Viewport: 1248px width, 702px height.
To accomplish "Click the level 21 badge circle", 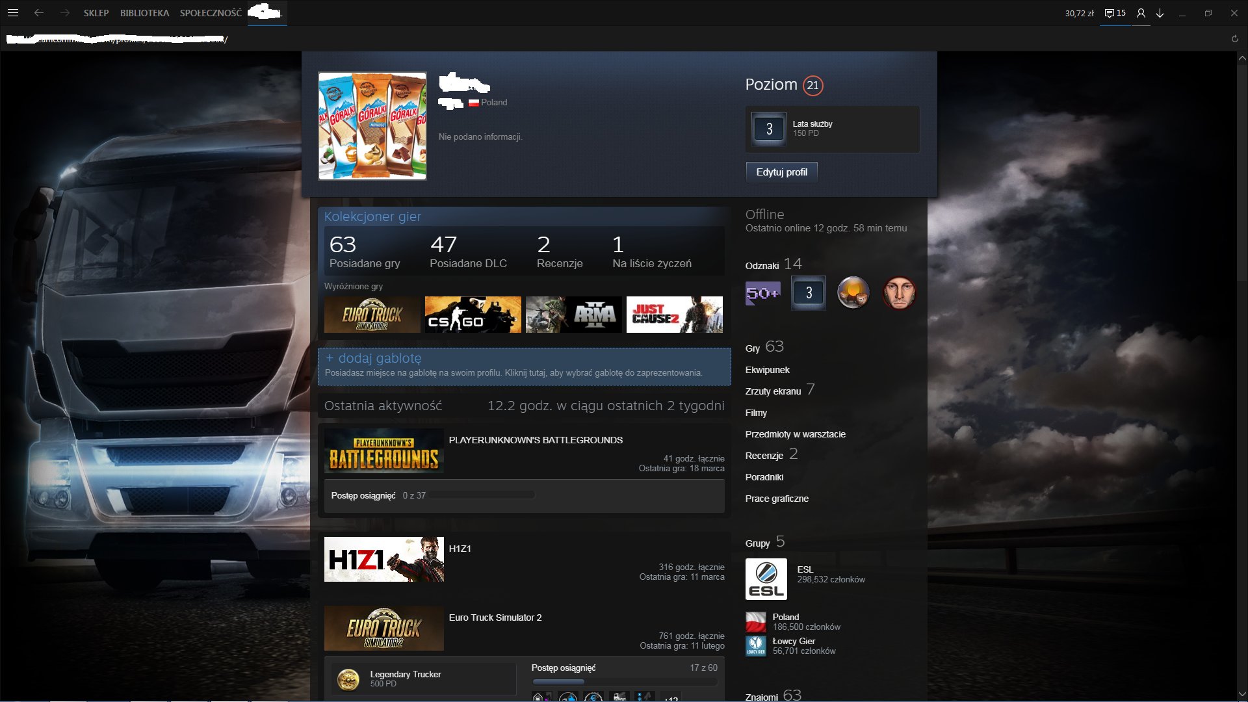I will point(812,85).
